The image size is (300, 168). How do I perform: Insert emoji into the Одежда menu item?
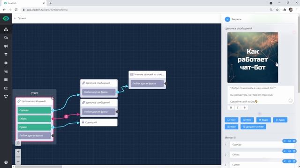click(290, 141)
